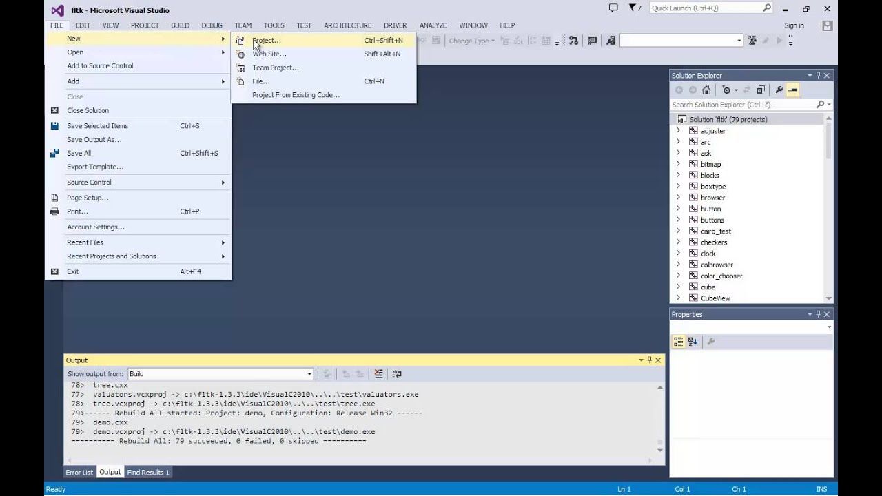Click the Quick Launch search magnifier button
Screen dimensions: 882x496
click(x=767, y=8)
